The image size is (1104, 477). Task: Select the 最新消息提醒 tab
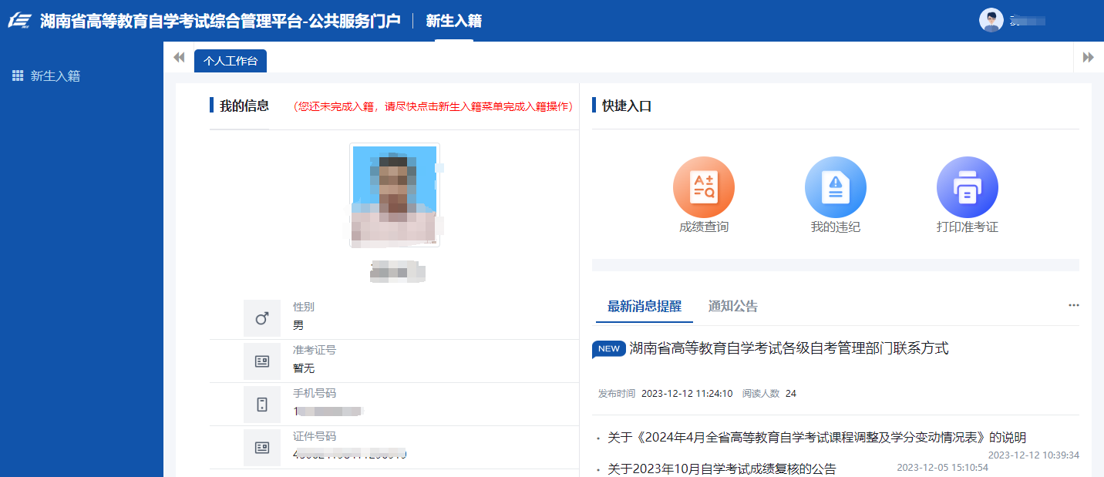click(644, 307)
